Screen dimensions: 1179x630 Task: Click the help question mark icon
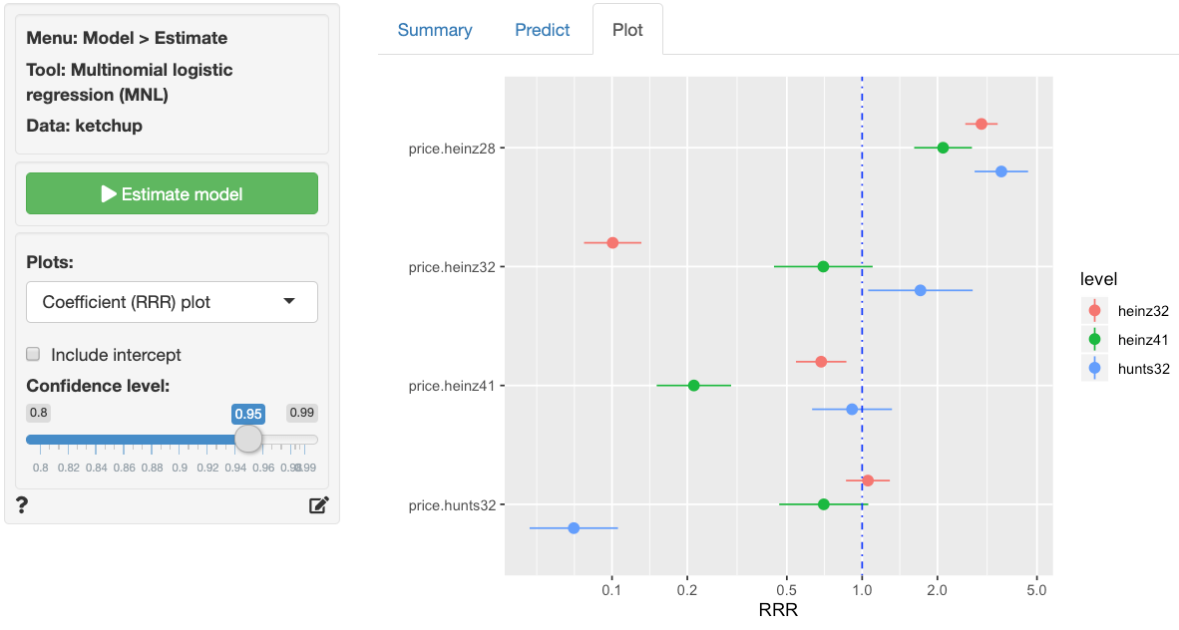coord(22,505)
